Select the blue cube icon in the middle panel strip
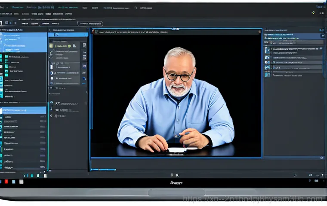This screenshot has height=206, width=327. (84, 79)
